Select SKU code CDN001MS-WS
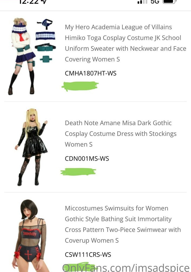191x272 pixels. 87,158
